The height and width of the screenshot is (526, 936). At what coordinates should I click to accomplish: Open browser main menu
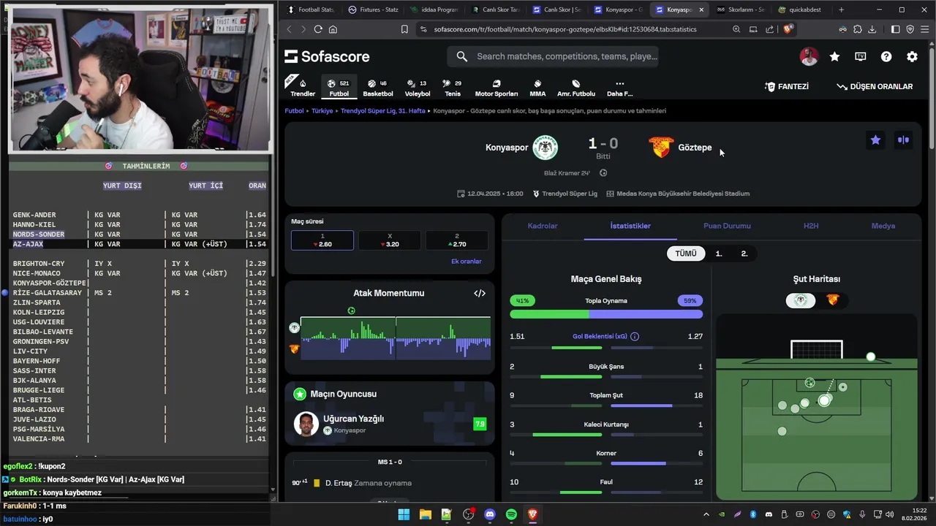(924, 29)
